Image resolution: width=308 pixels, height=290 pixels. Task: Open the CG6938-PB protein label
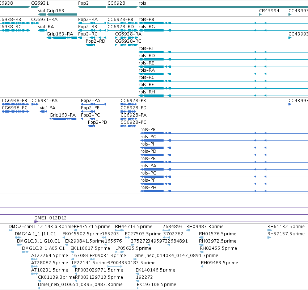[x=14, y=101]
